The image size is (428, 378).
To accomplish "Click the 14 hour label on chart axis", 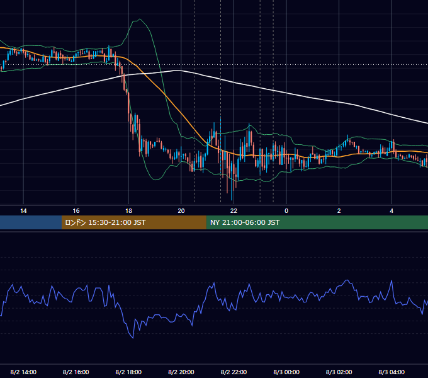I will (23, 211).
